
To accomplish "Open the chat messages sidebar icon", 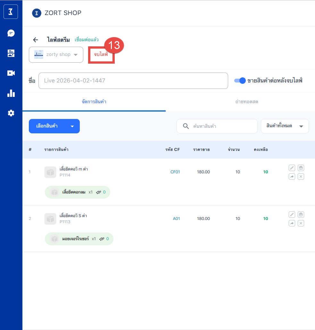I will click(x=11, y=33).
